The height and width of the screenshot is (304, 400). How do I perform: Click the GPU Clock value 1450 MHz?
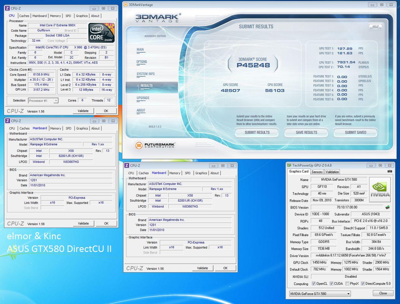[x=319, y=262]
